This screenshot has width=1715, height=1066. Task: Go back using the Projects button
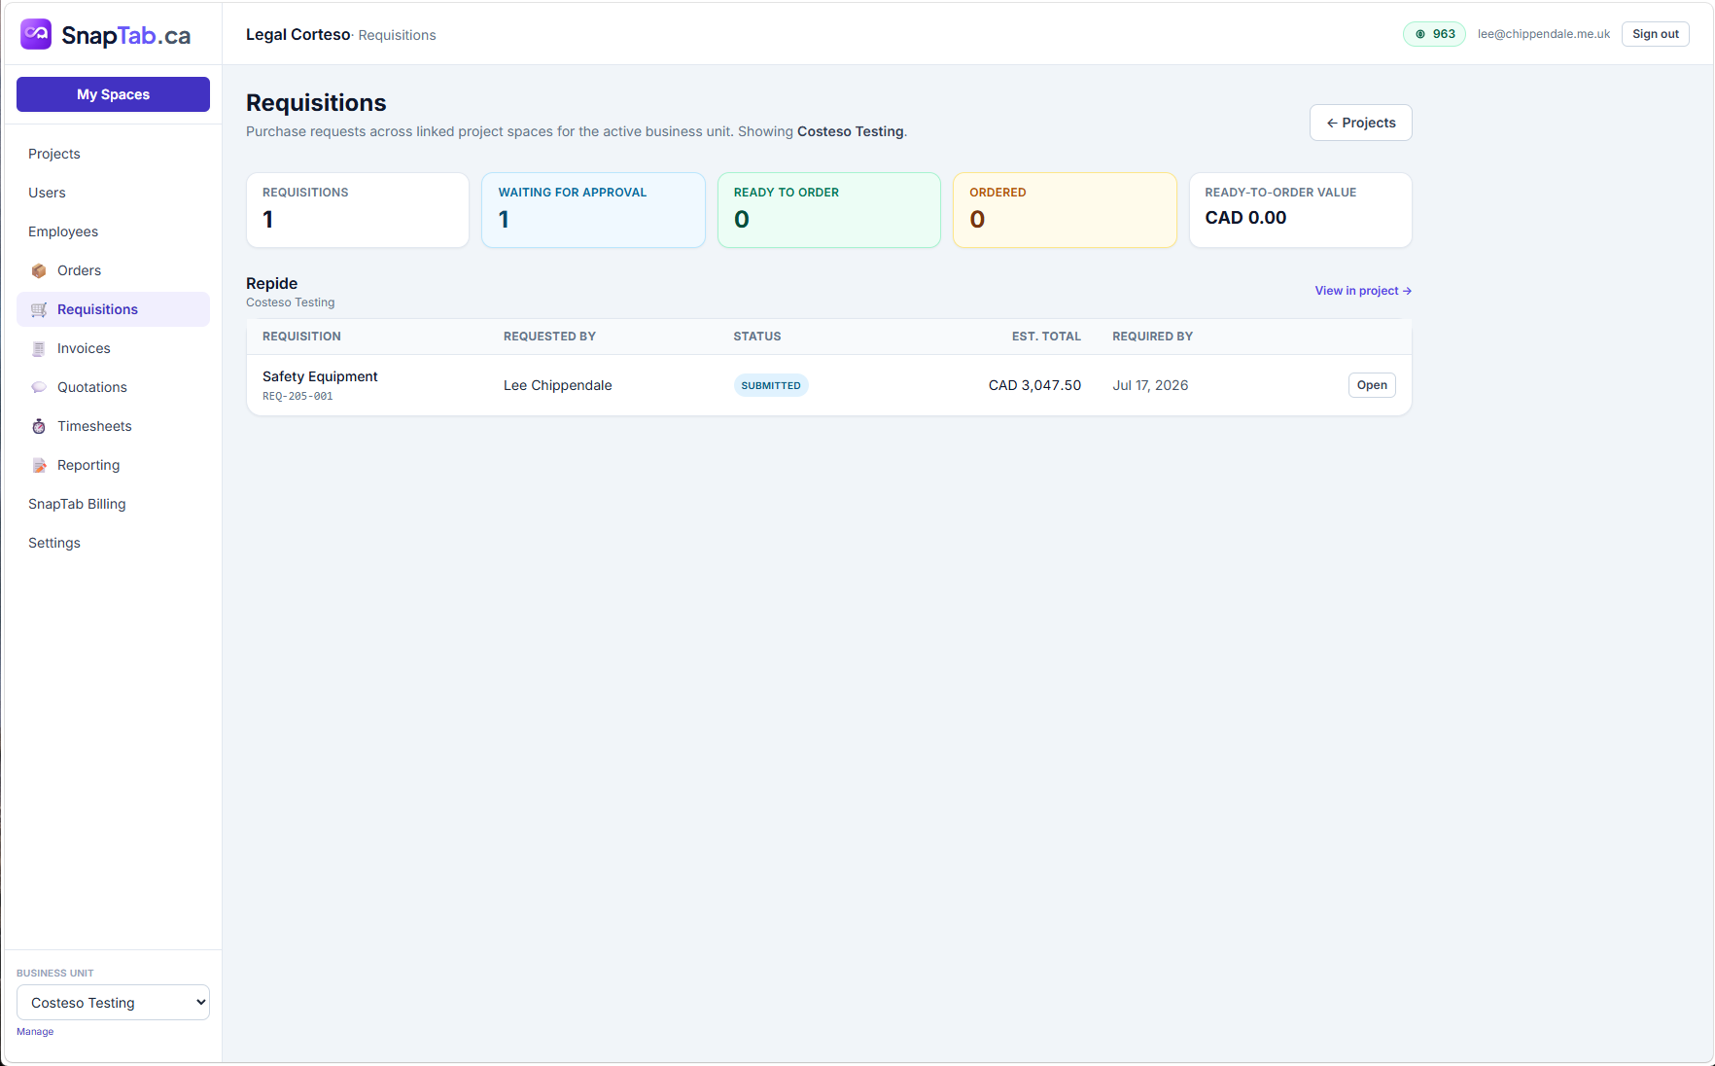(x=1360, y=123)
